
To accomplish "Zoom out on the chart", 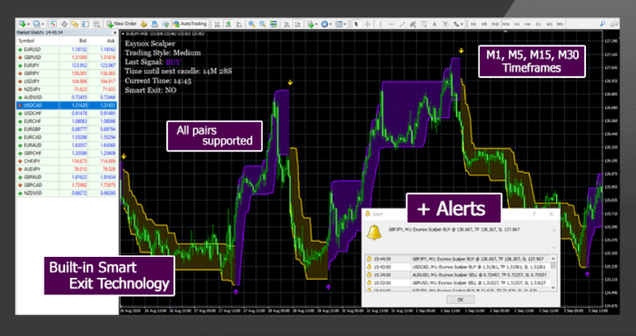I will coord(263,24).
